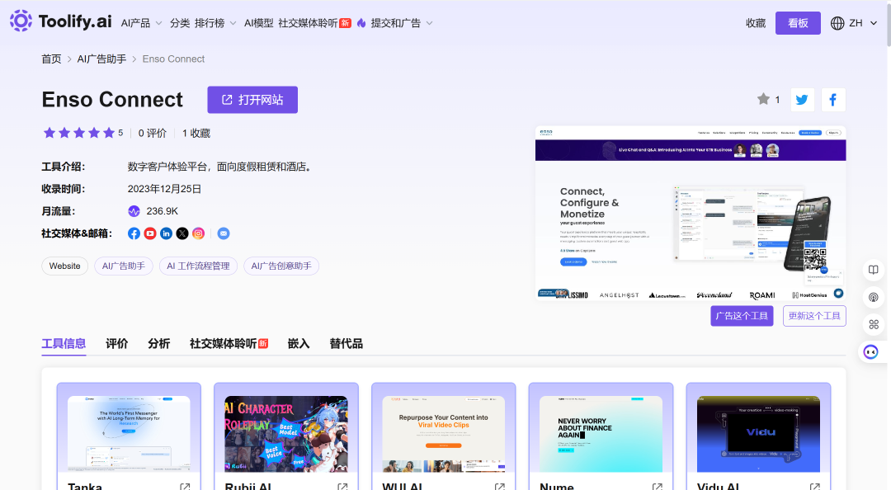The width and height of the screenshot is (891, 490).
Task: Click the 打开网站 button
Action: coord(252,100)
